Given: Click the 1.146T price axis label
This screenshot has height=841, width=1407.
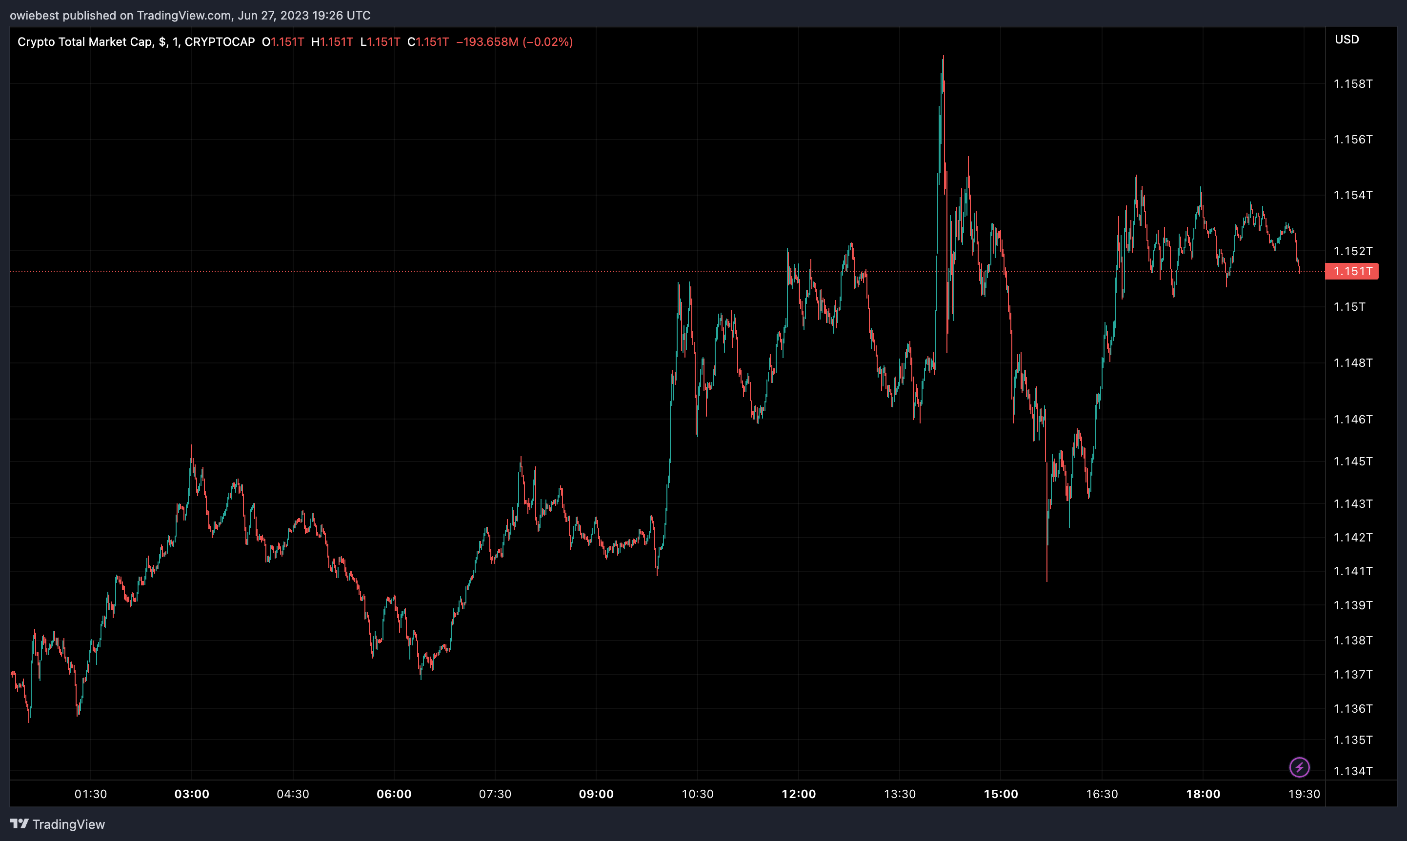Looking at the screenshot, I should pyautogui.click(x=1353, y=420).
